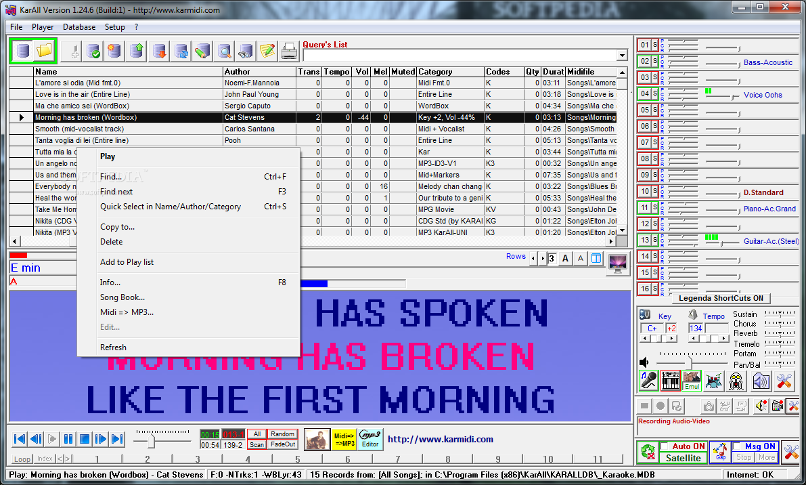The height and width of the screenshot is (485, 806).
Task: Click the new database star icon
Action: (114, 51)
